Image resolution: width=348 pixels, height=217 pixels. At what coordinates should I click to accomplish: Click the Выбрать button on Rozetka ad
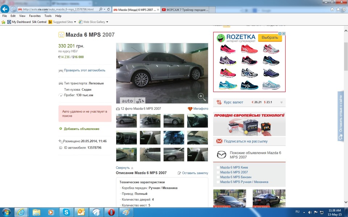click(270, 38)
